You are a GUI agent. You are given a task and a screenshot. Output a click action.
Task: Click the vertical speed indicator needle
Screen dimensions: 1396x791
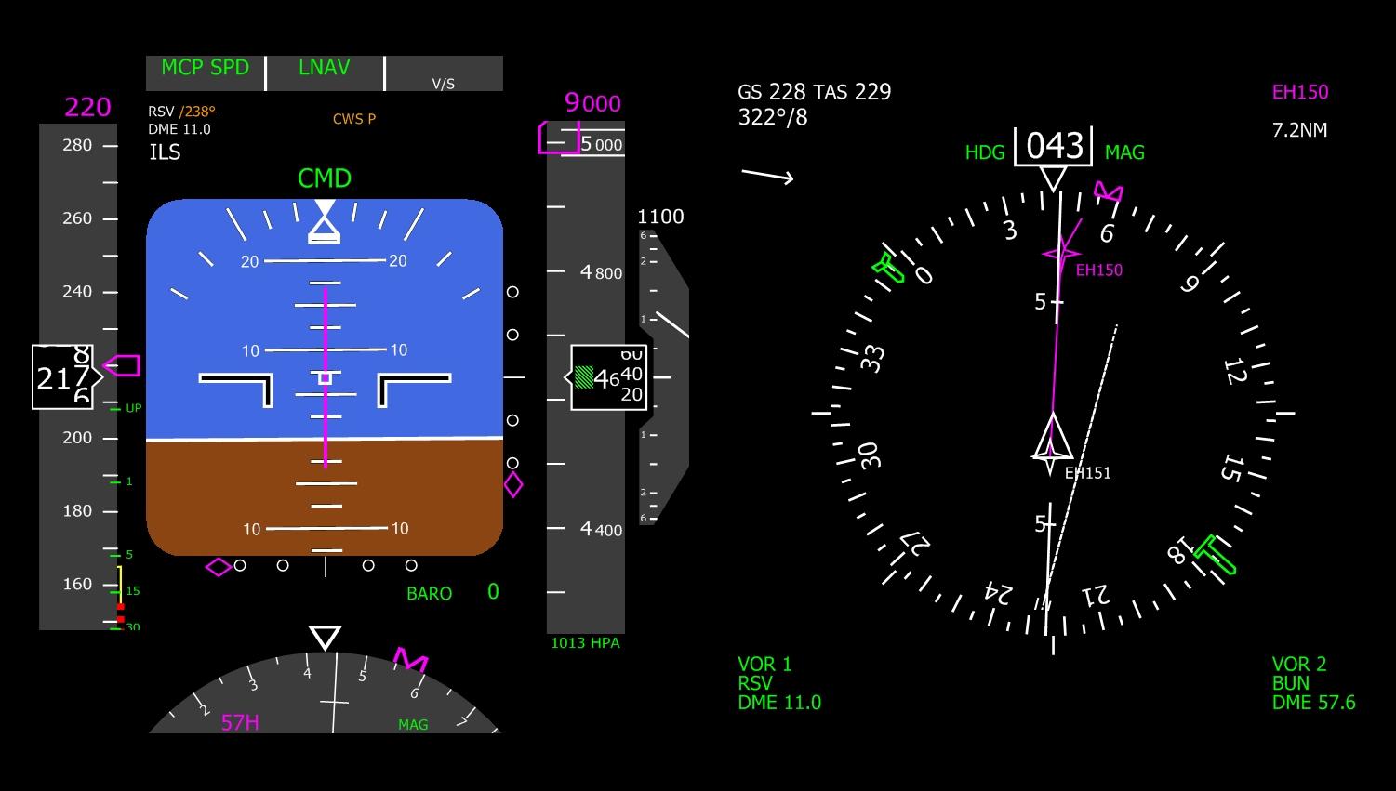pyautogui.click(x=672, y=324)
